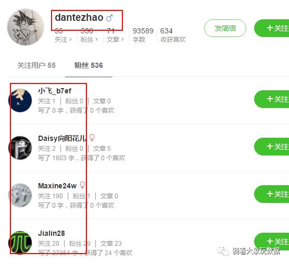Click the female icon next to Maxine24w
This screenshot has height=264, width=289.
(x=82, y=185)
